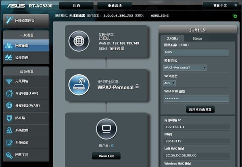Click the network tools wrench icon
Image resolution: width=242 pixels, height=167 pixels.
pos(9,155)
